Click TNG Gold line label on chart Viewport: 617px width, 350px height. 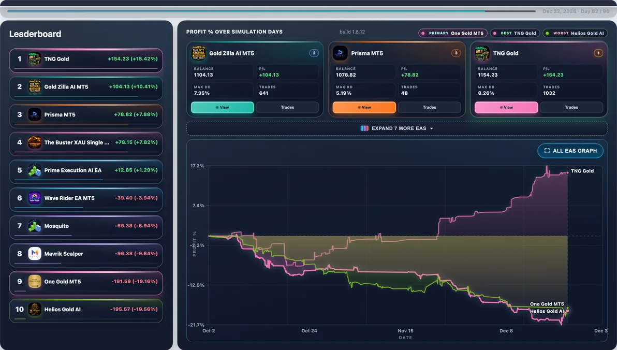click(582, 171)
